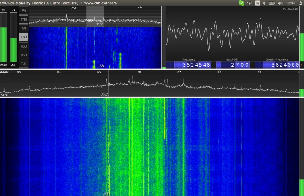
Task: Open the PulseAudio output device selector
Action: tap(290, 9)
